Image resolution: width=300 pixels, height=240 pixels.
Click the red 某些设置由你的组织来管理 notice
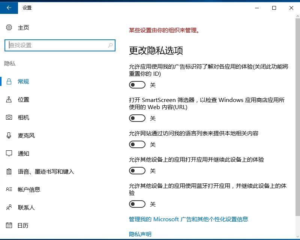(164, 30)
